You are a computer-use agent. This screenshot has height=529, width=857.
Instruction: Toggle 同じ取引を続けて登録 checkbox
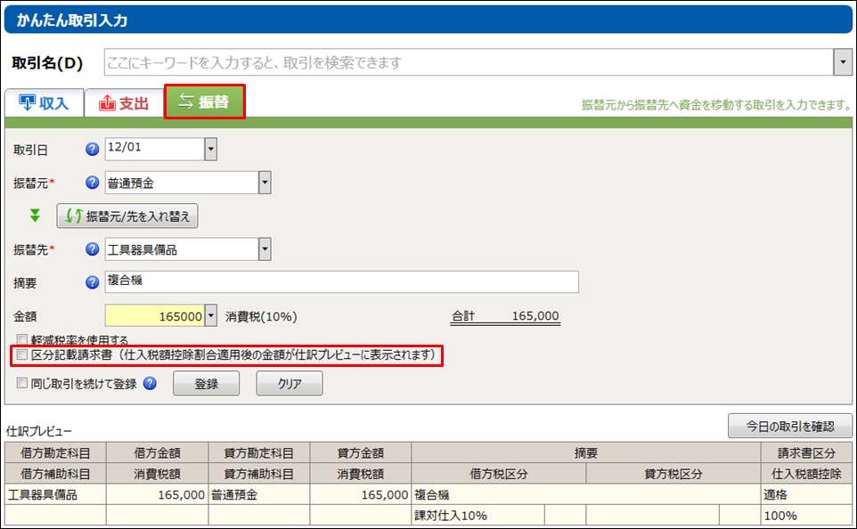coord(21,383)
